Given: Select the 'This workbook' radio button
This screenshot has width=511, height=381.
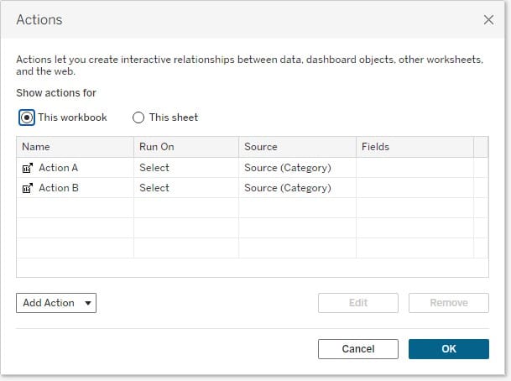Looking at the screenshot, I should coord(27,117).
